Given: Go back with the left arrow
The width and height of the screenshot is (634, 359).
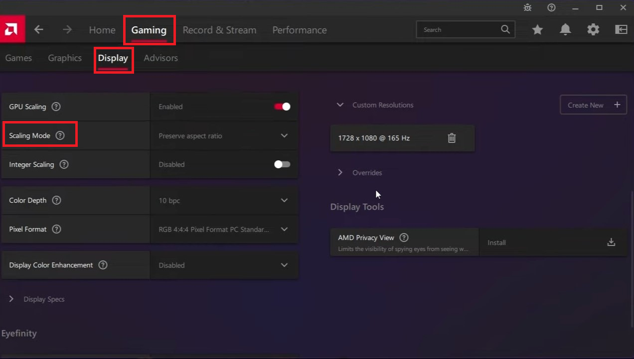Looking at the screenshot, I should tap(39, 30).
